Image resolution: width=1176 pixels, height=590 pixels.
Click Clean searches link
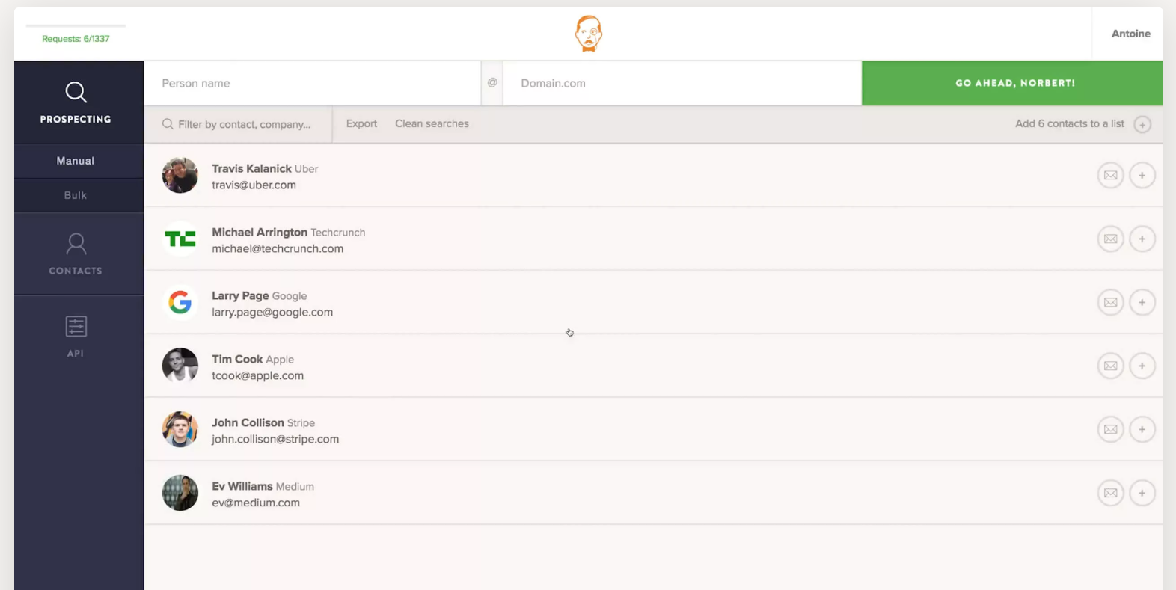point(432,123)
